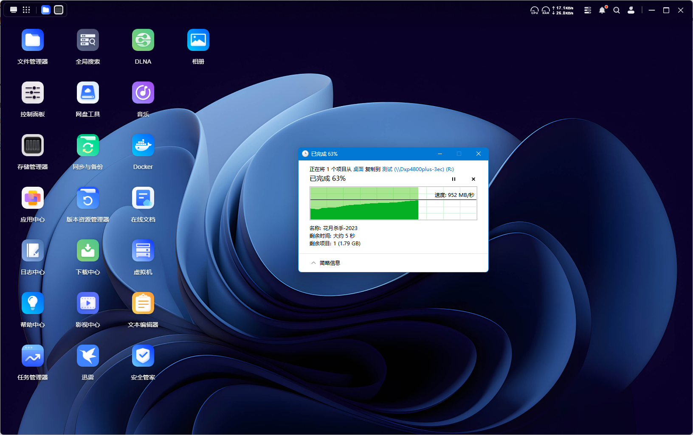Open the DLNA app

(143, 40)
